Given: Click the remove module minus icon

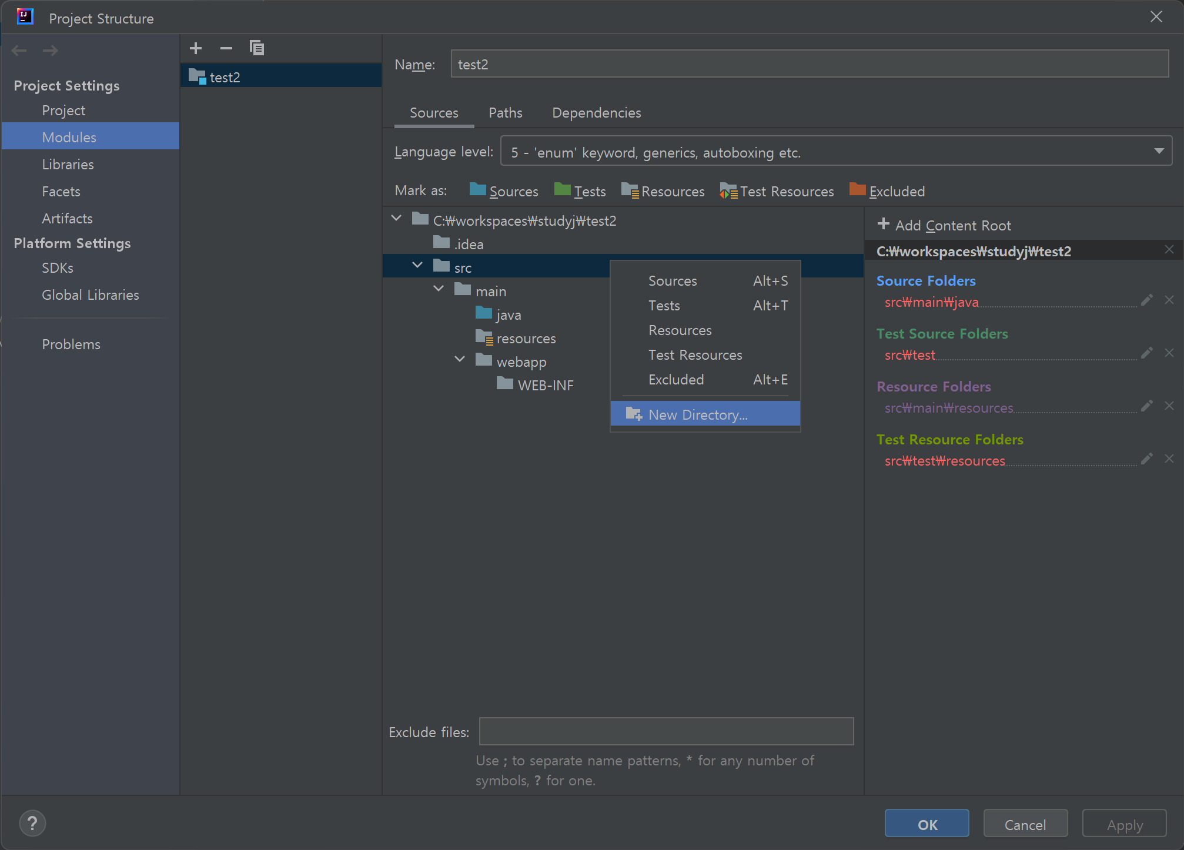Looking at the screenshot, I should click(x=226, y=48).
